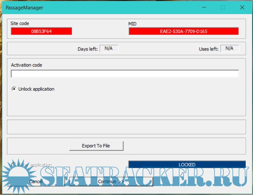This screenshot has height=195, width=253.
Task: Select the Unlock application radio button
Action: [14, 89]
